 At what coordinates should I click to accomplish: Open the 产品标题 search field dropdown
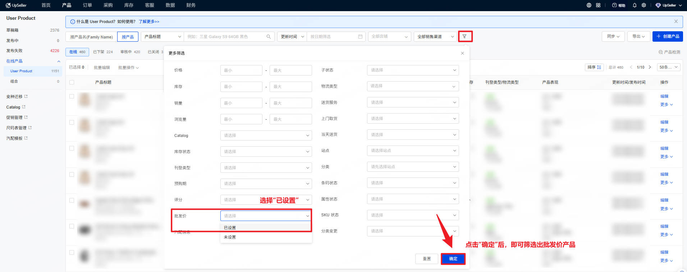coord(162,37)
